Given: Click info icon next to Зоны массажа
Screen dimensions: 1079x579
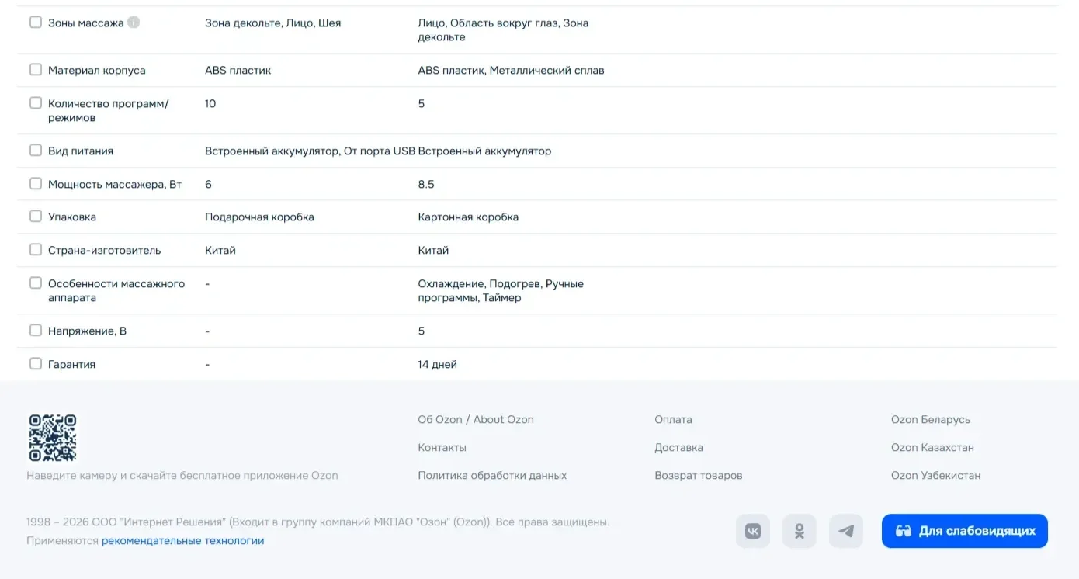Looking at the screenshot, I should pyautogui.click(x=134, y=23).
